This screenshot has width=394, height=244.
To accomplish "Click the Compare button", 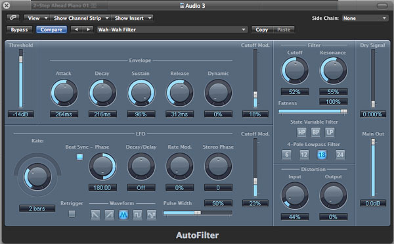I will 51,30.
